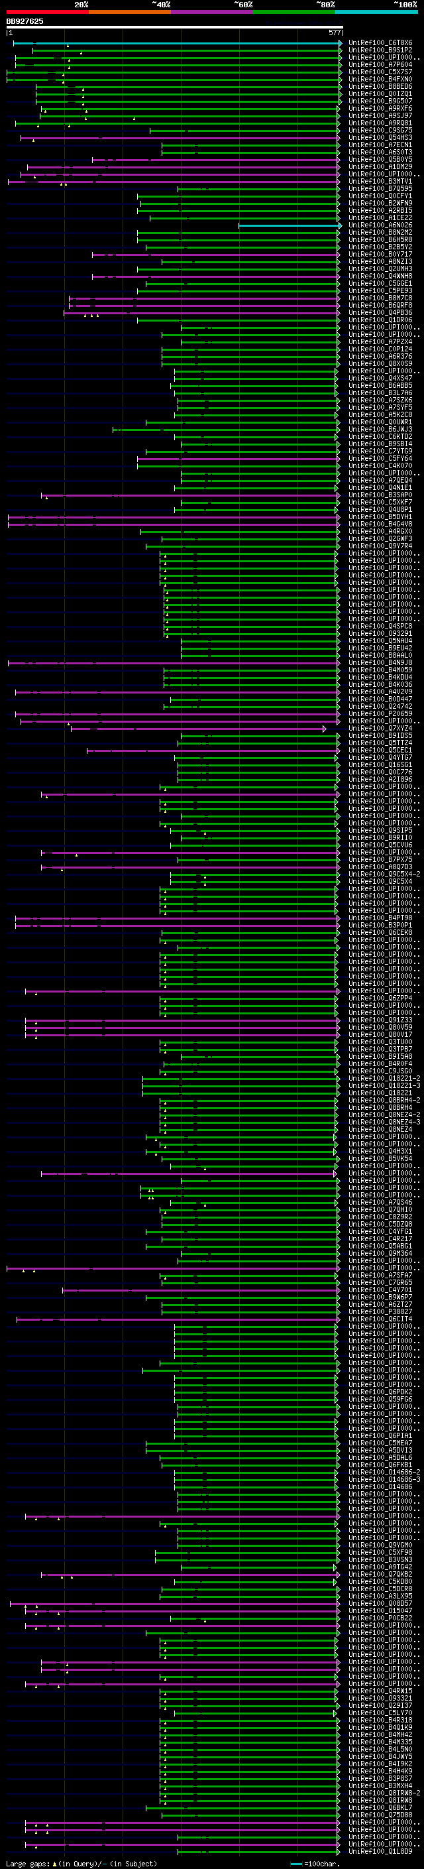Select the UniRef100_A9SJ97 label

(x=380, y=115)
